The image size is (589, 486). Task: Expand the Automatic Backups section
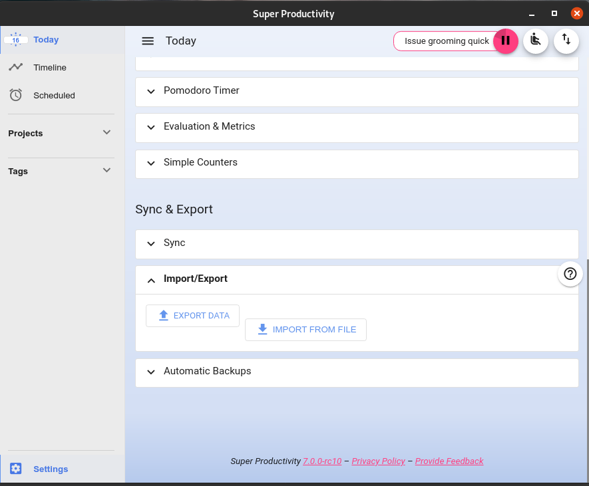pos(357,373)
